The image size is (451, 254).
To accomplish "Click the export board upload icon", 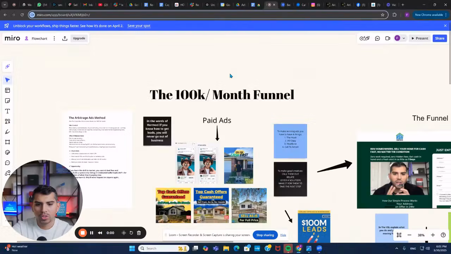I will [65, 38].
